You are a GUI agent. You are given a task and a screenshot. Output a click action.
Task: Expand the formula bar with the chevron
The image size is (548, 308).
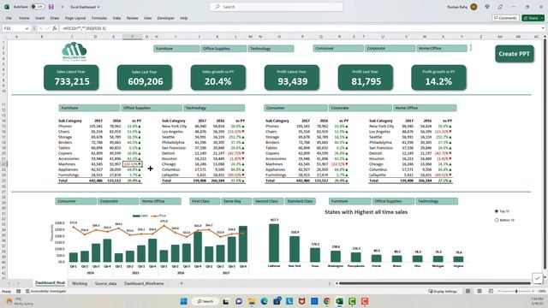pos(543,28)
